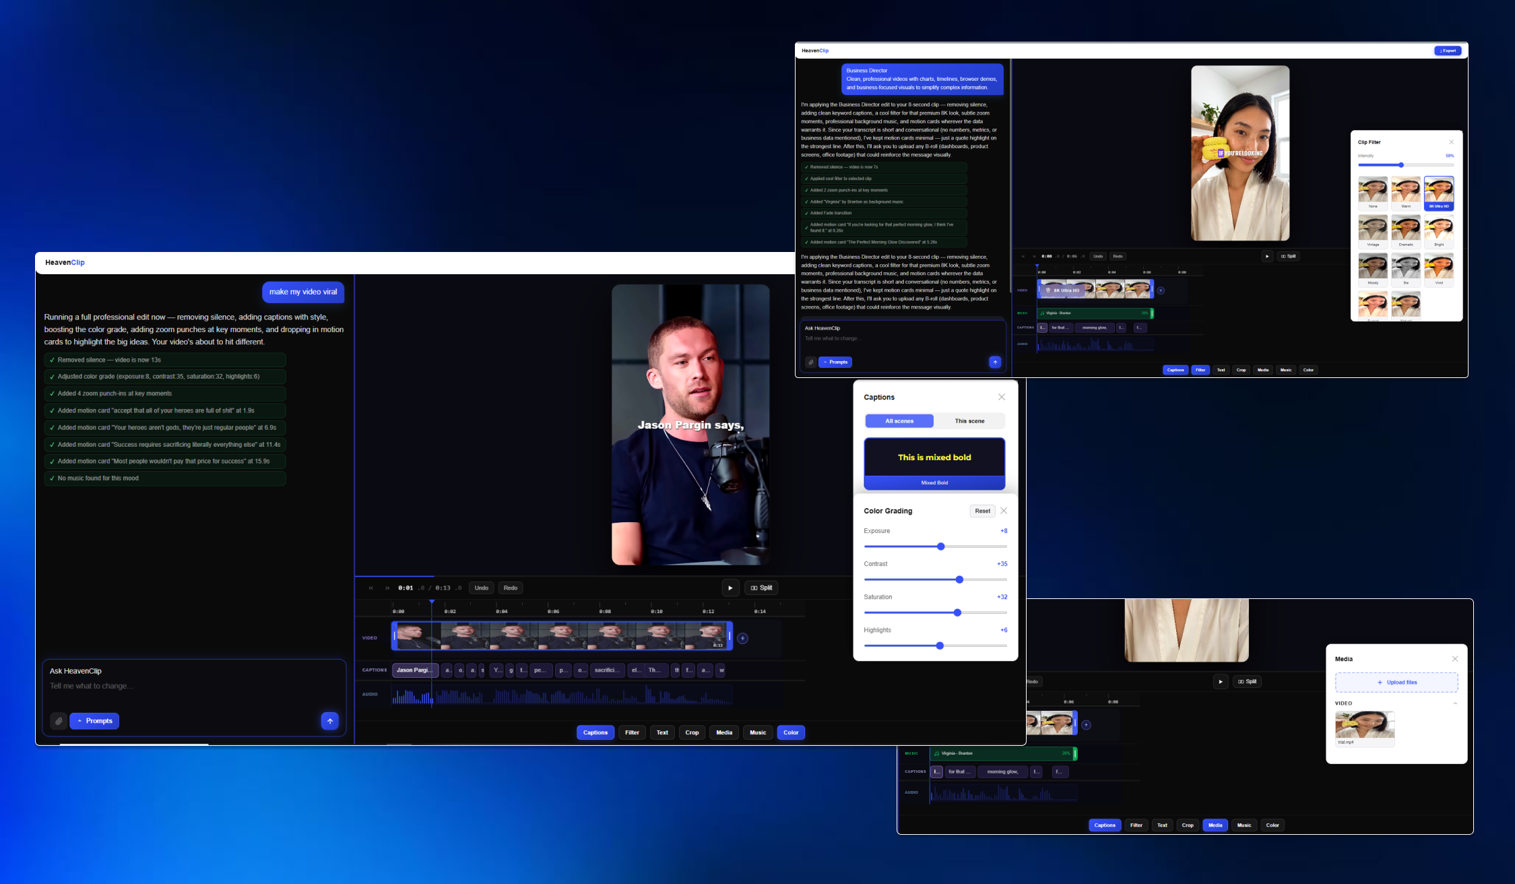Click plus icon after clip in Clip Filter window

point(1161,290)
